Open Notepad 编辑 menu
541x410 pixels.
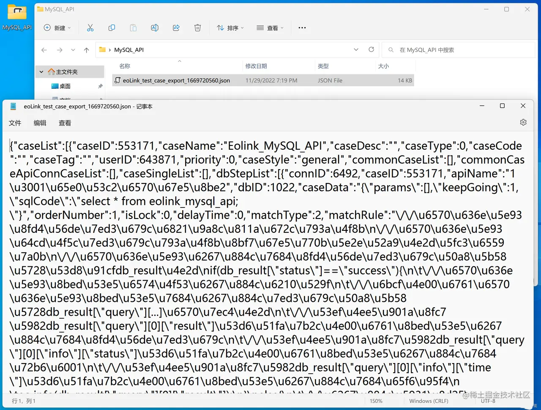(x=40, y=123)
